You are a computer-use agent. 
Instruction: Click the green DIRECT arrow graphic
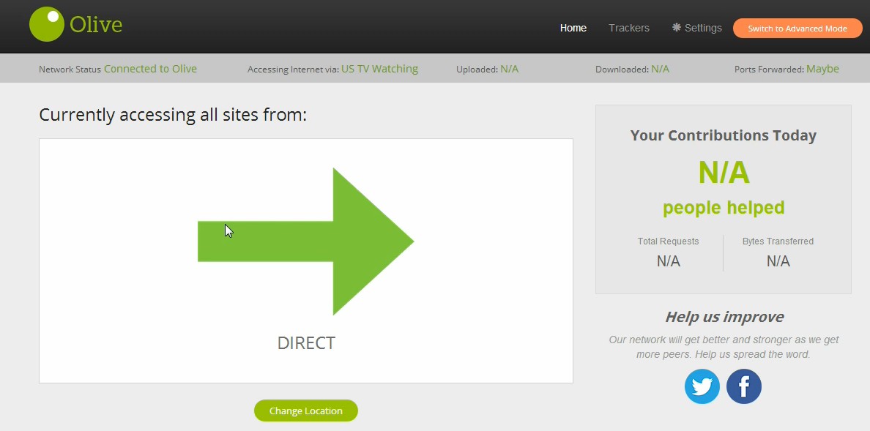[x=305, y=241]
